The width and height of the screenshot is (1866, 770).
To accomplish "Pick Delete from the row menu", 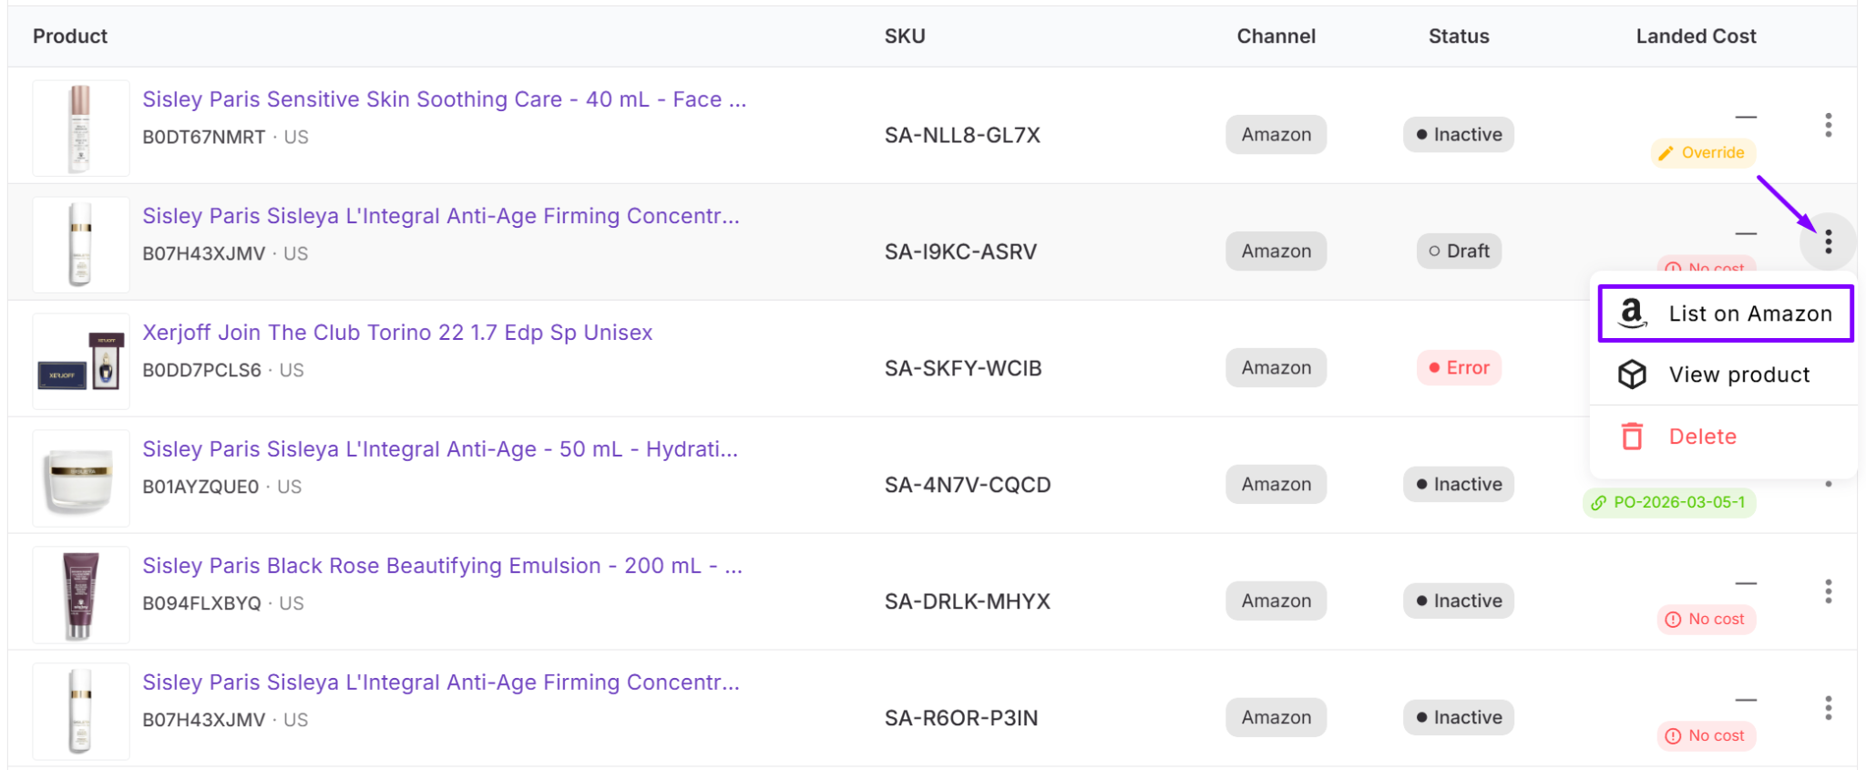I will [x=1724, y=436].
